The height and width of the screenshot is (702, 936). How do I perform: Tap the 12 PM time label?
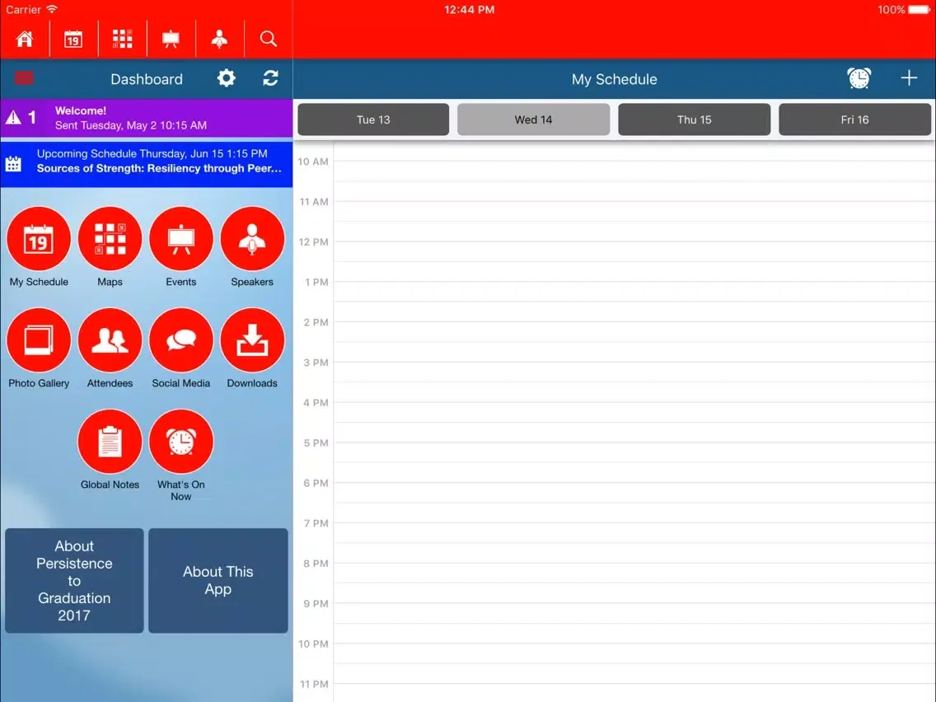click(313, 241)
